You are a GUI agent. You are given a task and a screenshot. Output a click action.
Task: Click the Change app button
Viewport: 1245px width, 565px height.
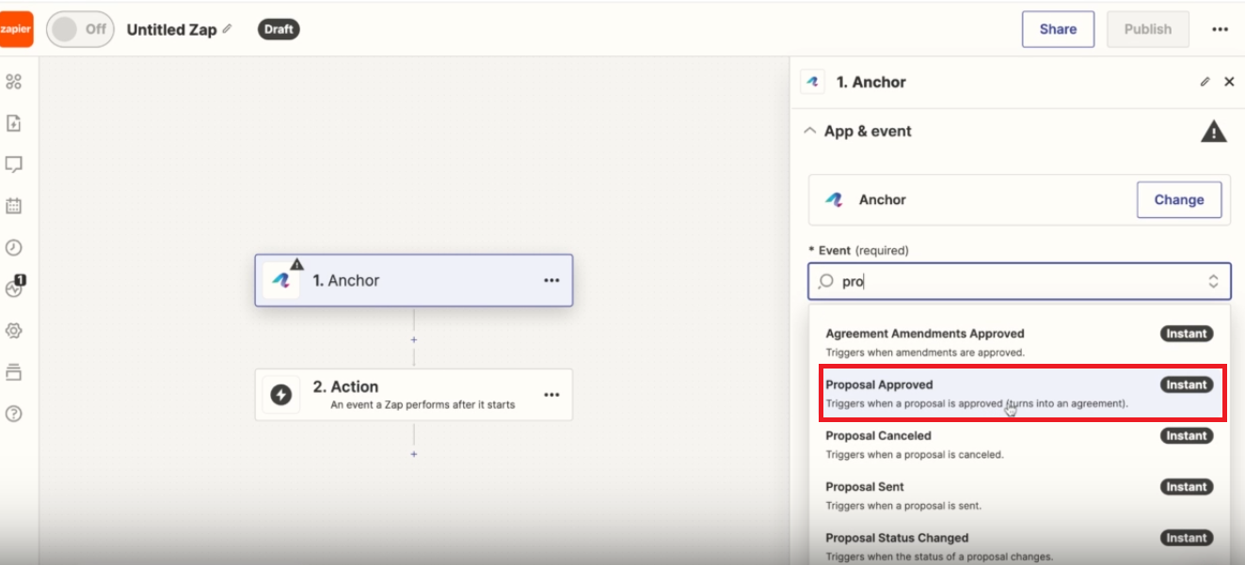pos(1179,199)
